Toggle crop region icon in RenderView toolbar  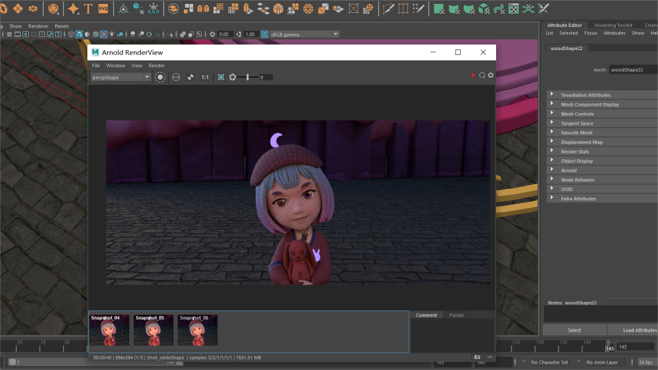coord(221,77)
